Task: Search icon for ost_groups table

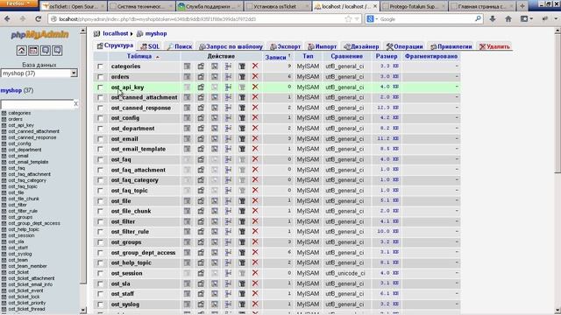Action: point(214,242)
